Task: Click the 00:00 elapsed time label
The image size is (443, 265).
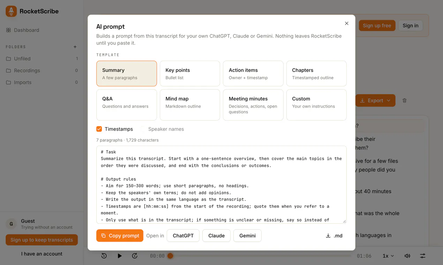Action: pos(157,256)
